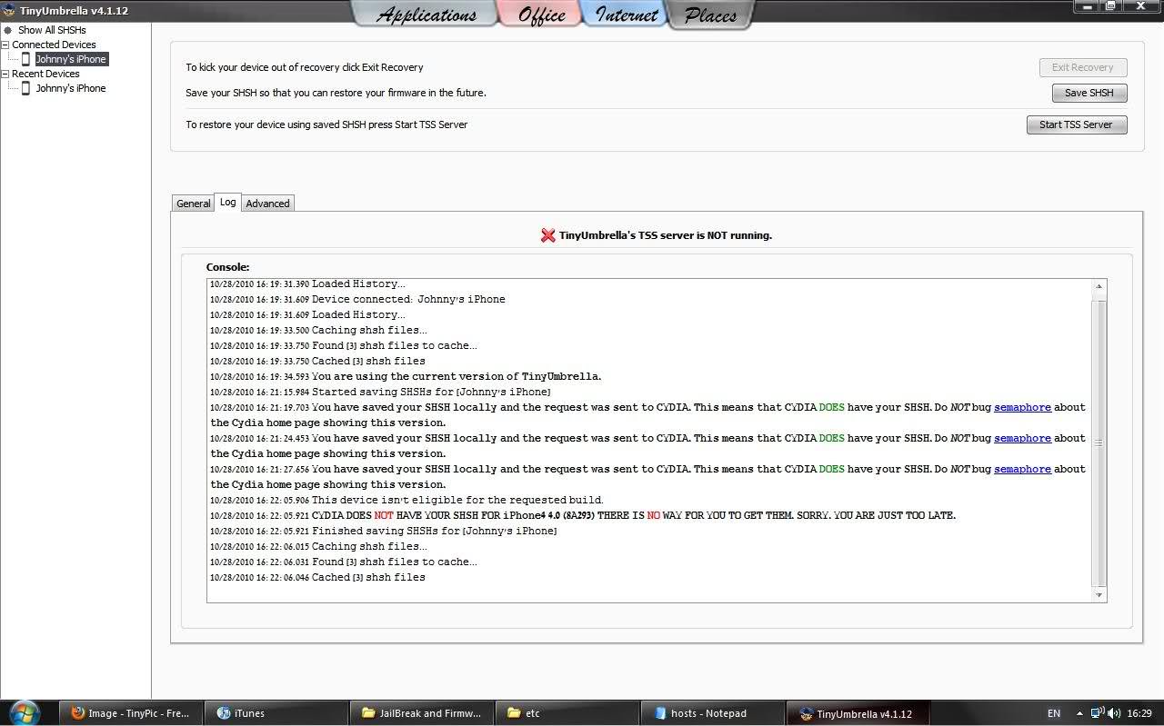Select Johnny's iPhone under Connected Devices

[71, 59]
